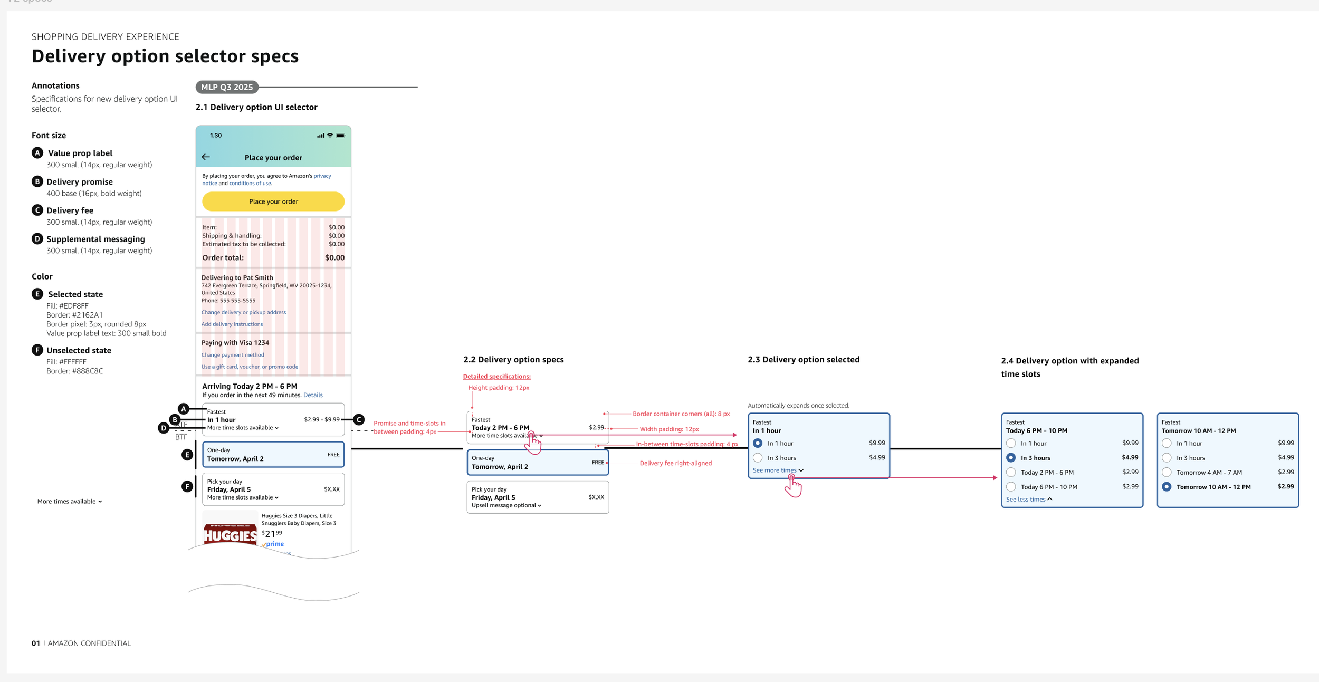Select 'Tomorrow 4 AM - 7 AM' radio option
1319x682 pixels.
(x=1167, y=473)
